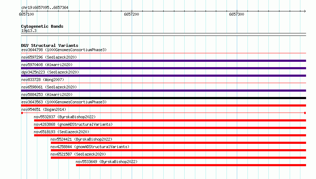Select the purple bar under nsv5970408
This screenshot has height=179, width=316.
tap(163, 68)
